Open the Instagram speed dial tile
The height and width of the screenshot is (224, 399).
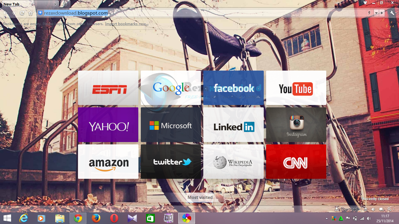tap(296, 125)
